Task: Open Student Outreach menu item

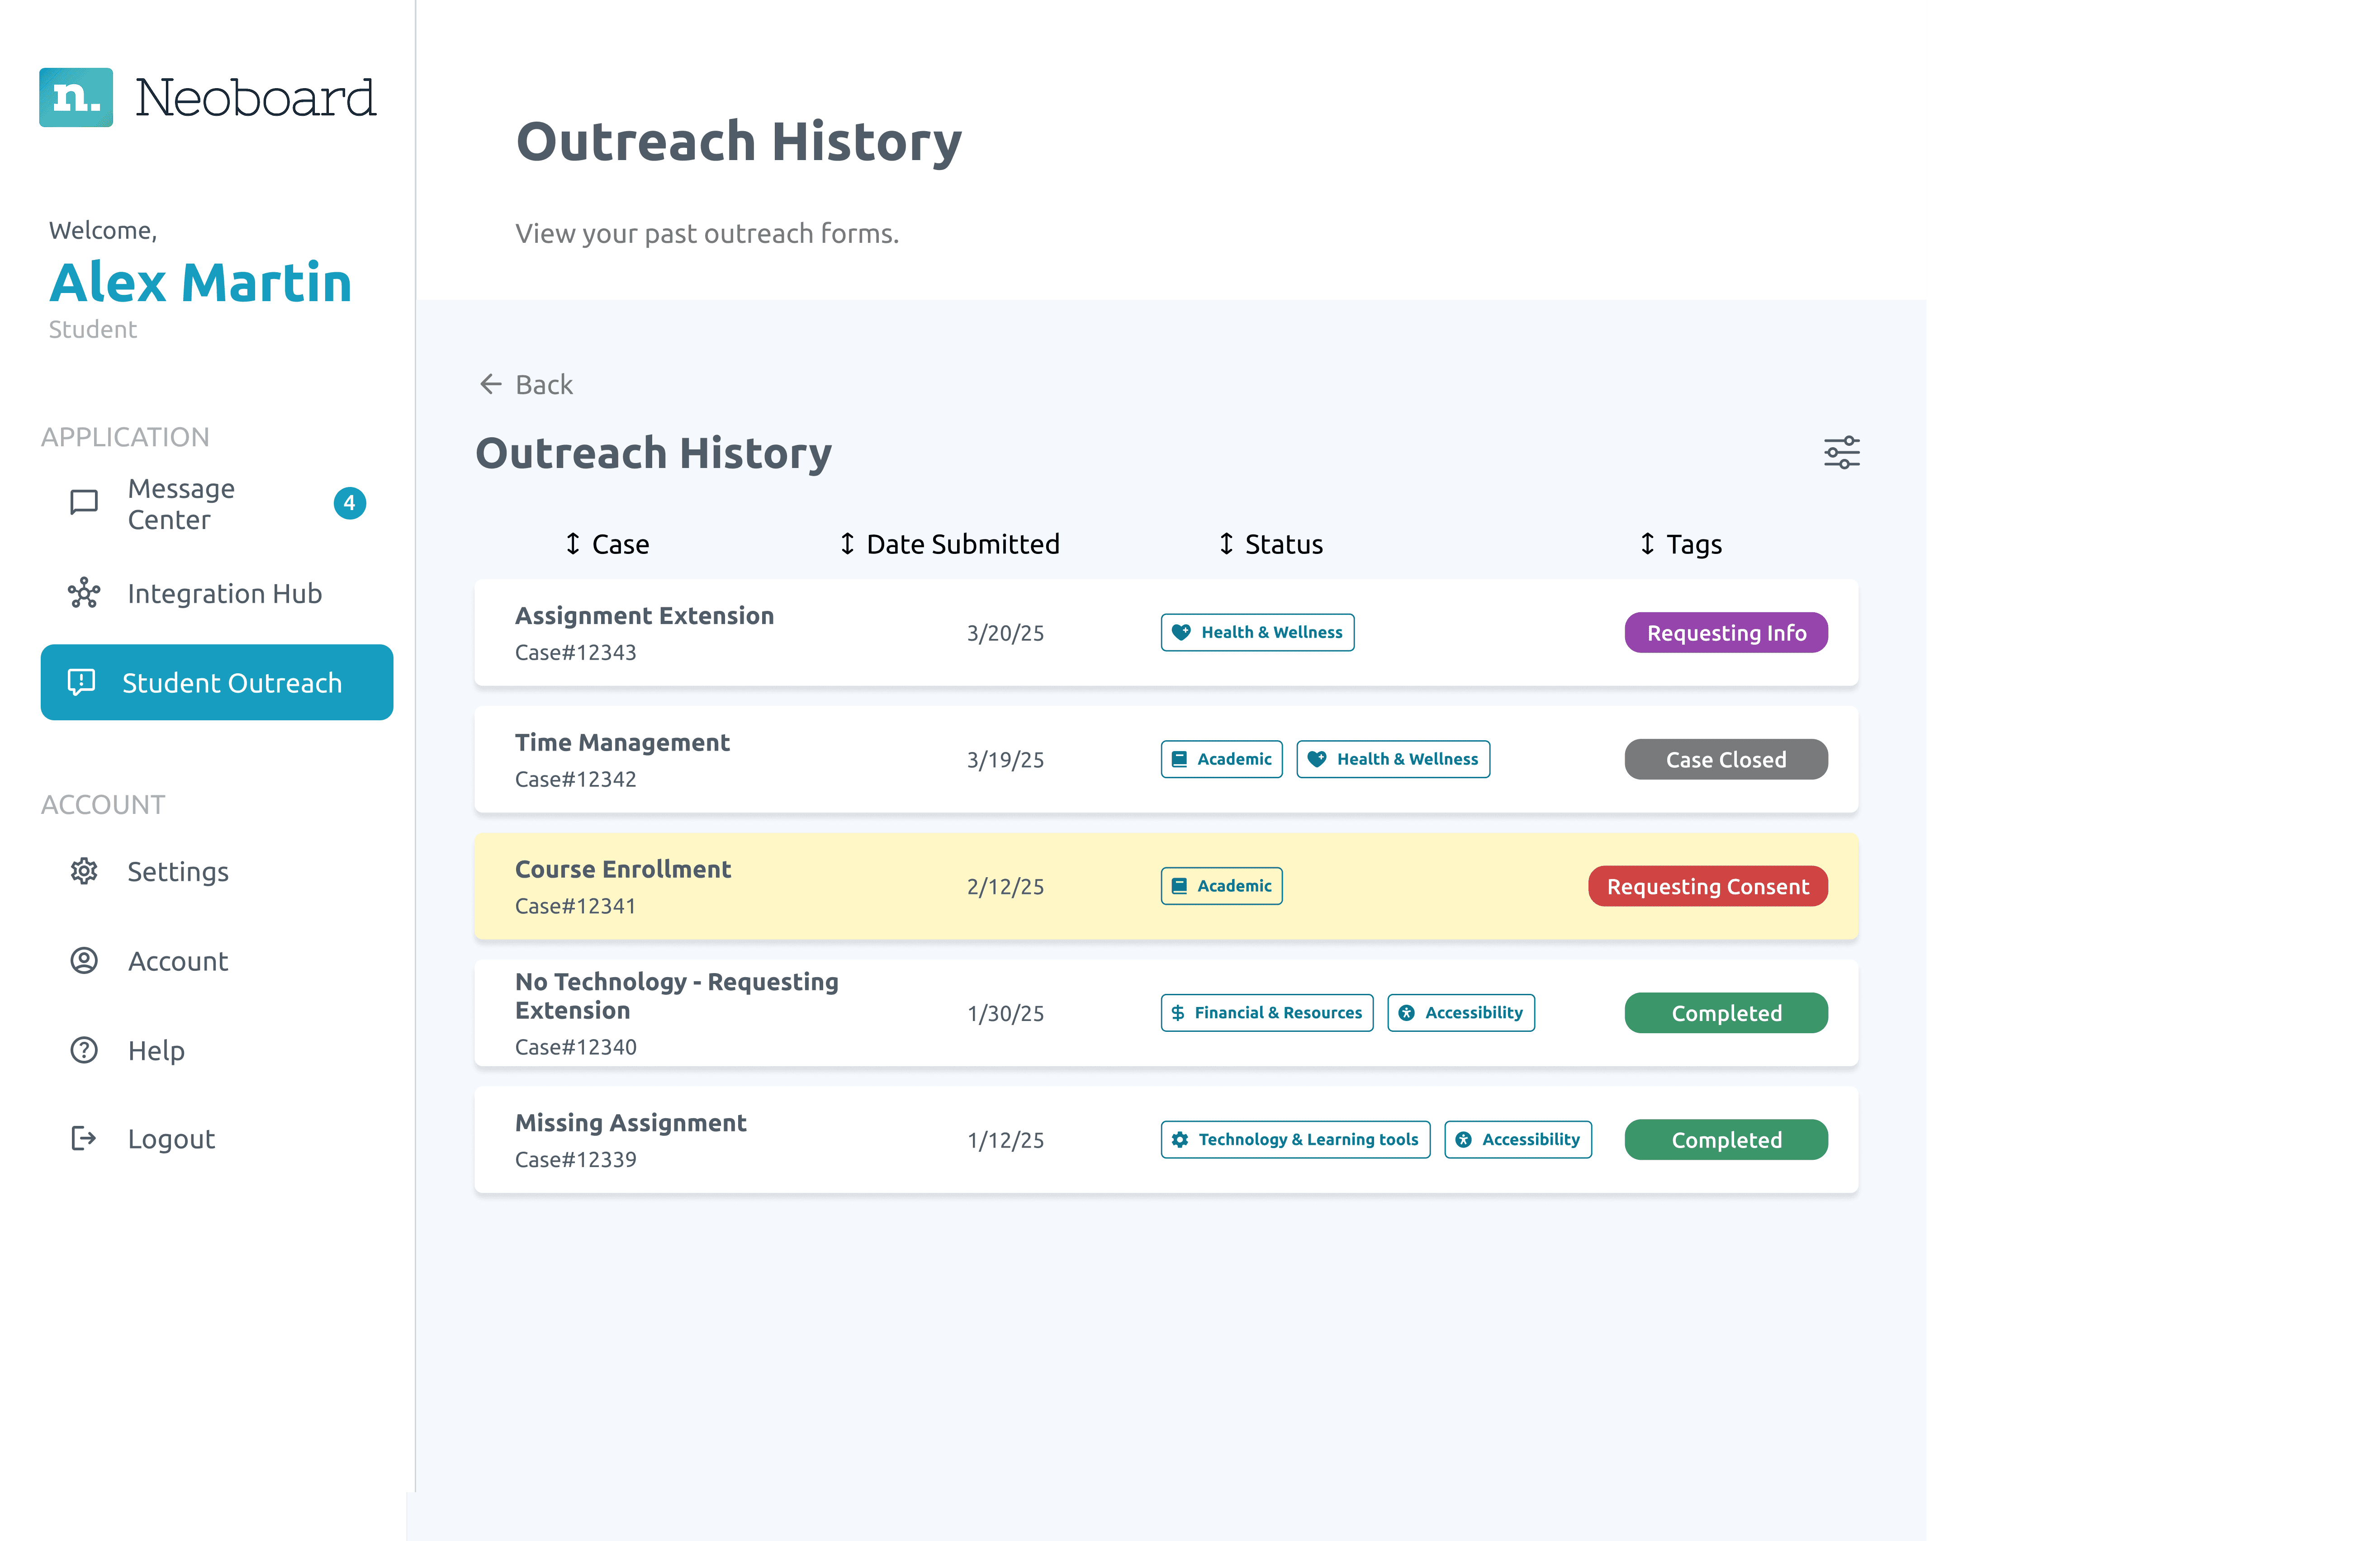Action: pyautogui.click(x=217, y=683)
